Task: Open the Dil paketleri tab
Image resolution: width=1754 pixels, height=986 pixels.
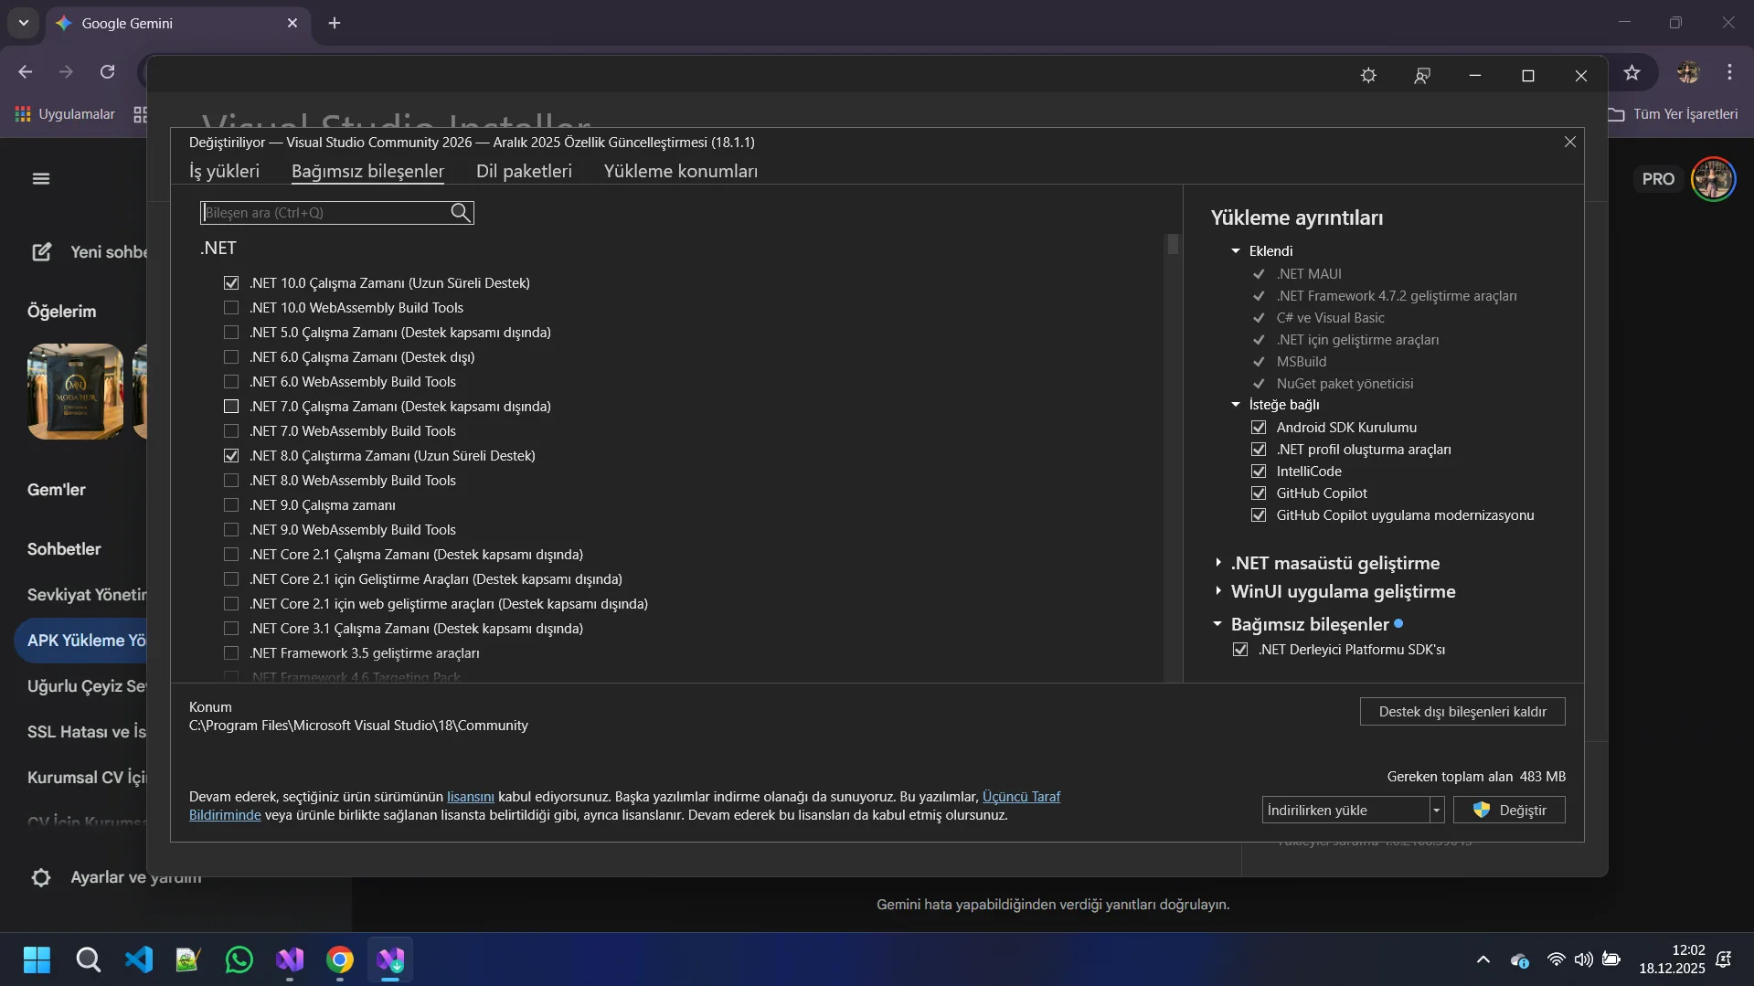Action: [524, 172]
